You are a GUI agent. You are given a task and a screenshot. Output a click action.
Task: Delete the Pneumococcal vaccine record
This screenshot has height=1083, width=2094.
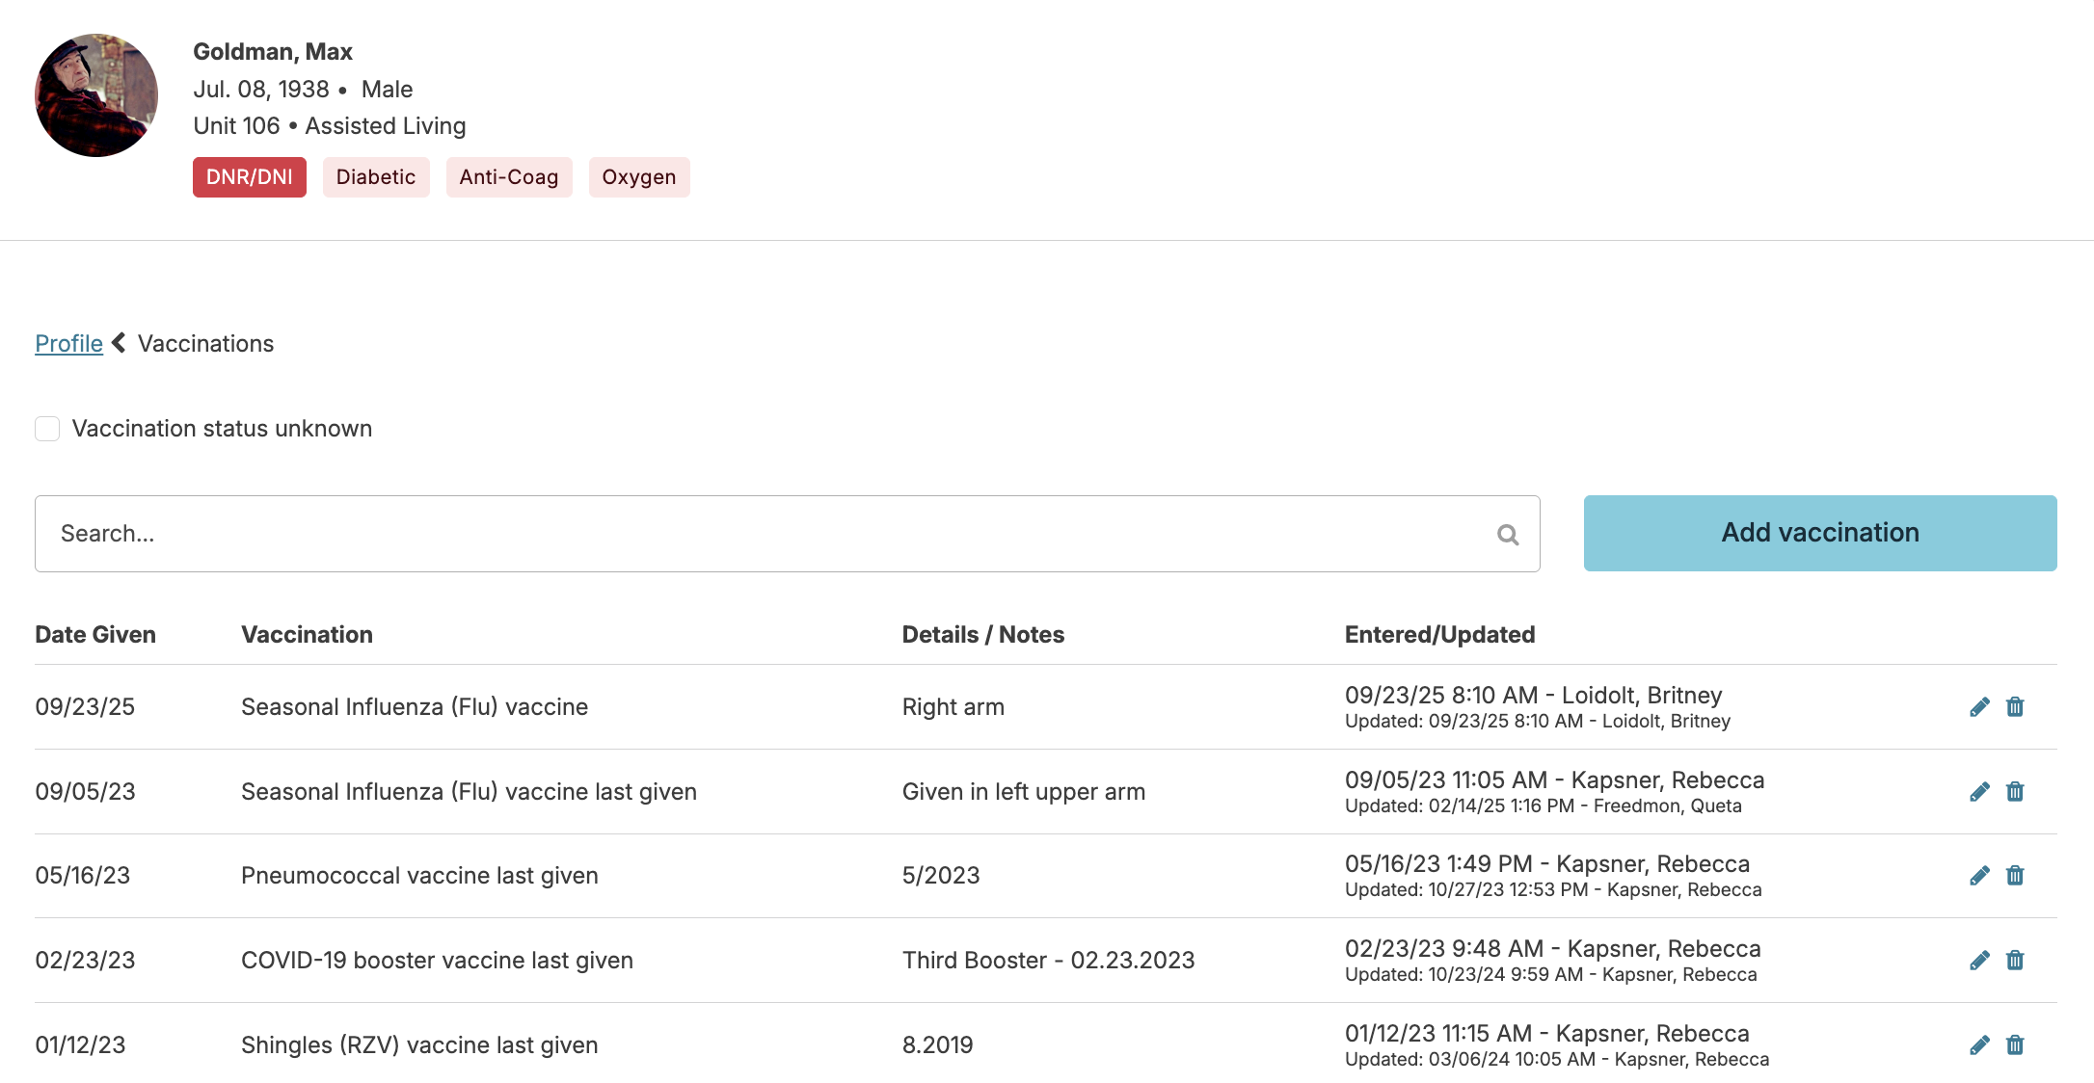pyautogui.click(x=2015, y=876)
